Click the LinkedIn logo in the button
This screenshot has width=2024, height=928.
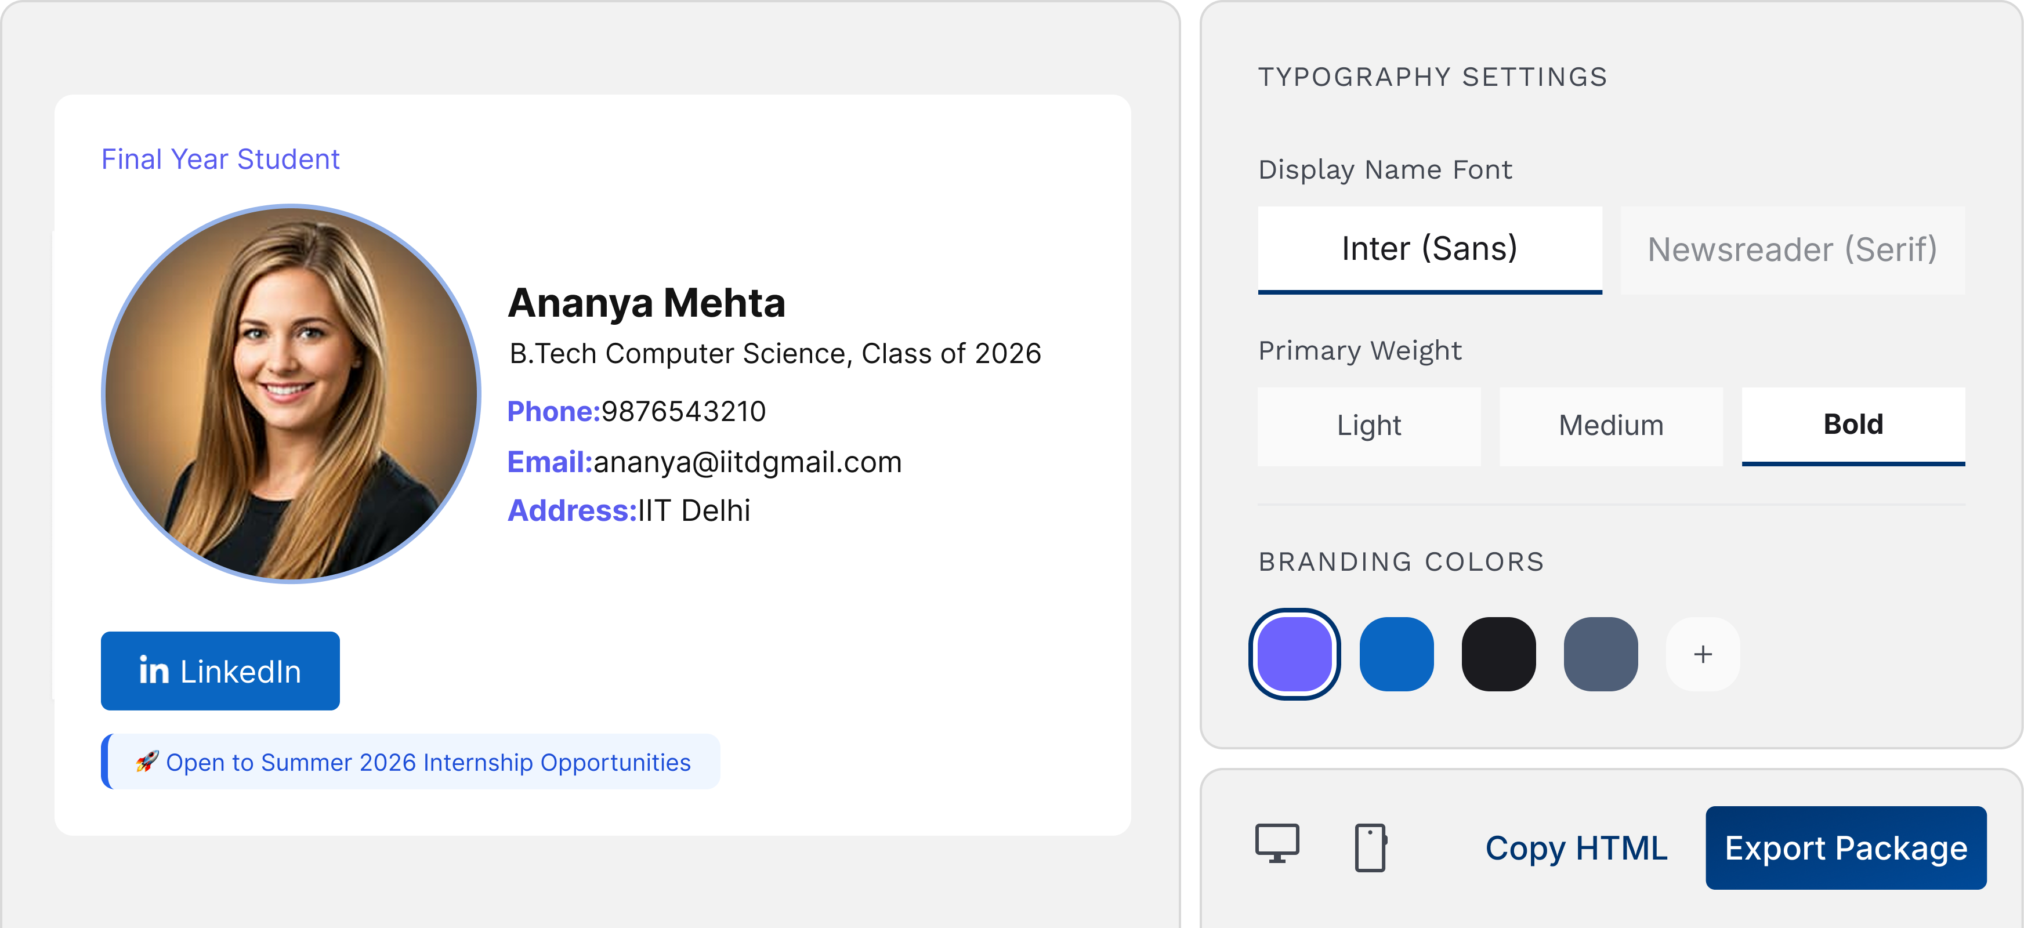[154, 670]
